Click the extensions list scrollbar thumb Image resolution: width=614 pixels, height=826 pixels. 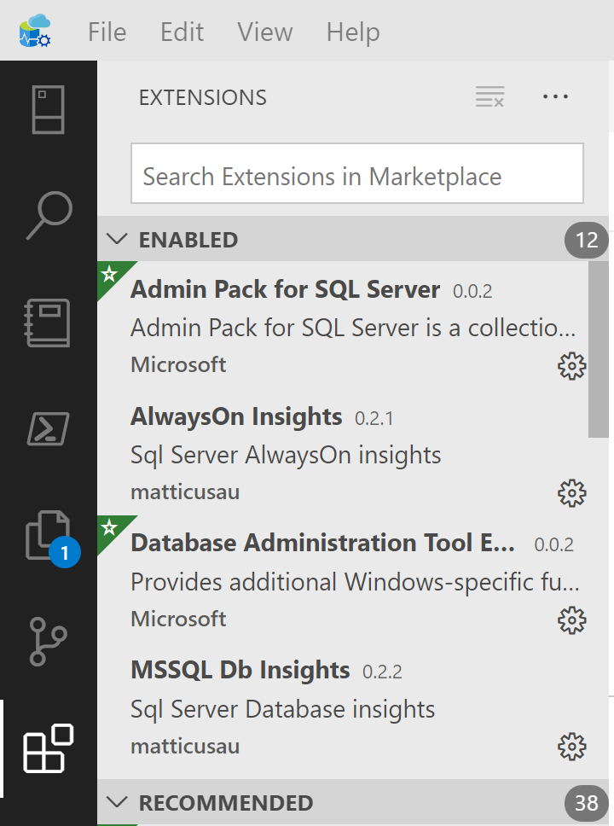point(599,350)
